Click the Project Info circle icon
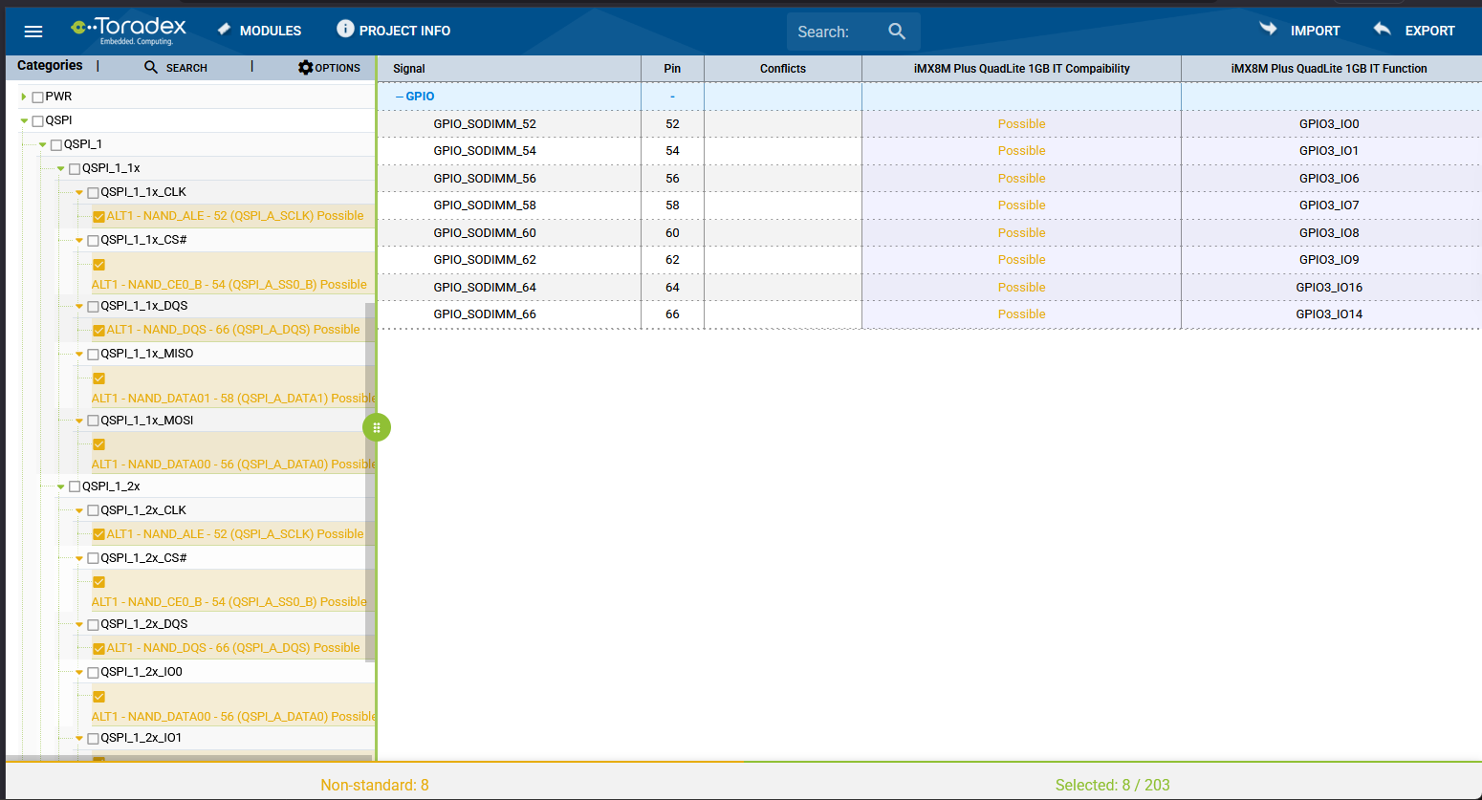 click(345, 29)
